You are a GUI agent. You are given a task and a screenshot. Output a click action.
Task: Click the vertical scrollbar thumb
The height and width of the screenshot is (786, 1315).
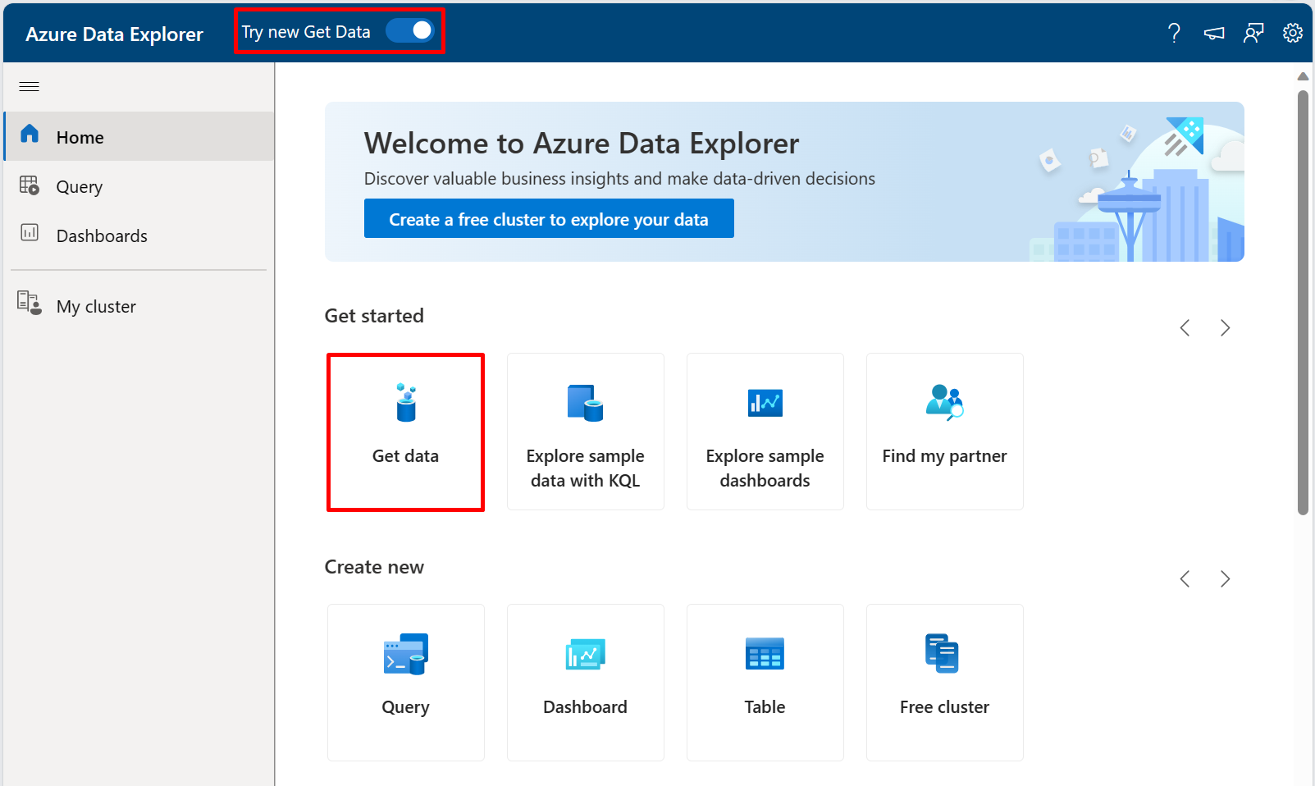tap(1303, 302)
